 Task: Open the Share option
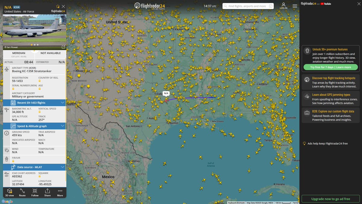pyautogui.click(x=47, y=193)
